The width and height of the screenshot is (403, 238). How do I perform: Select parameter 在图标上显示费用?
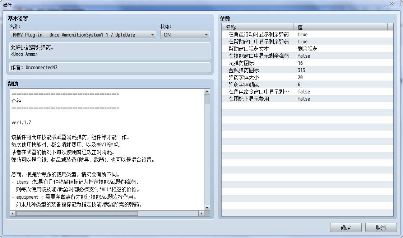coord(249,99)
